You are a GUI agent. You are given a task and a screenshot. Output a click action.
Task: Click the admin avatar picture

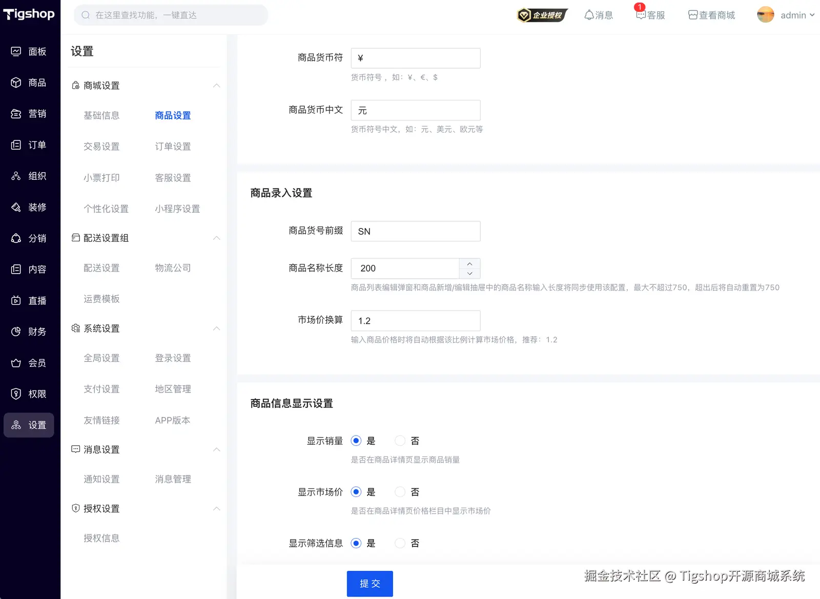(766, 15)
